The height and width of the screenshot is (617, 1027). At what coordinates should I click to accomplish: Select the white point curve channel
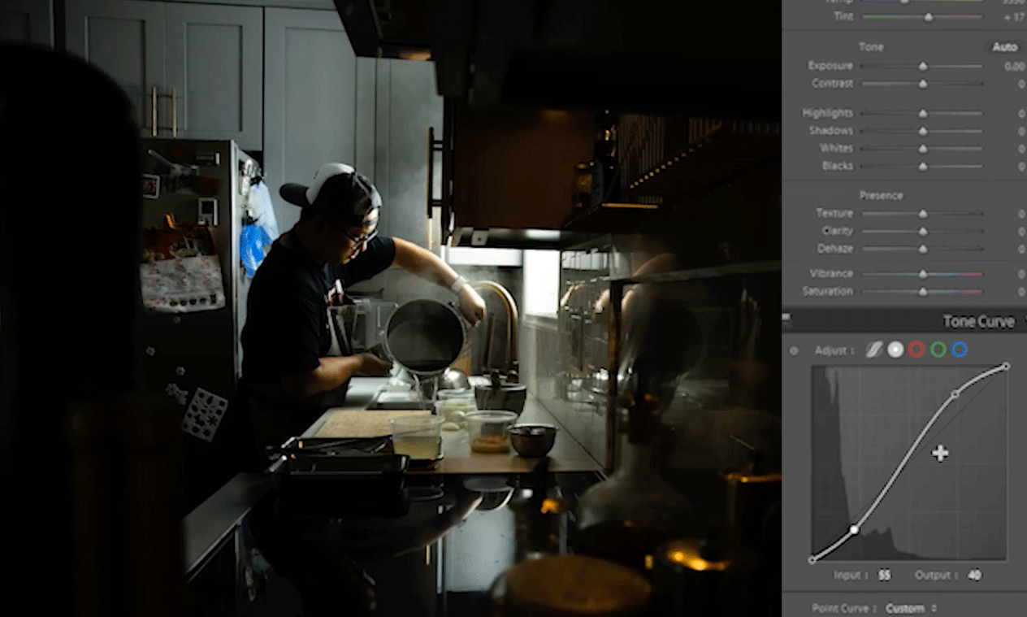pyautogui.click(x=895, y=350)
